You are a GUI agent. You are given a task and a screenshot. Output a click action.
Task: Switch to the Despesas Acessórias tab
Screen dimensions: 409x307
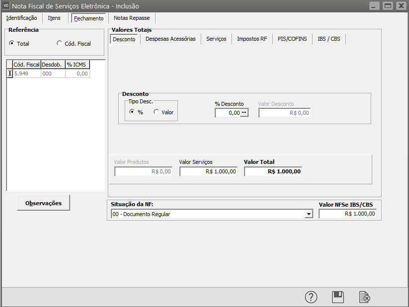170,39
